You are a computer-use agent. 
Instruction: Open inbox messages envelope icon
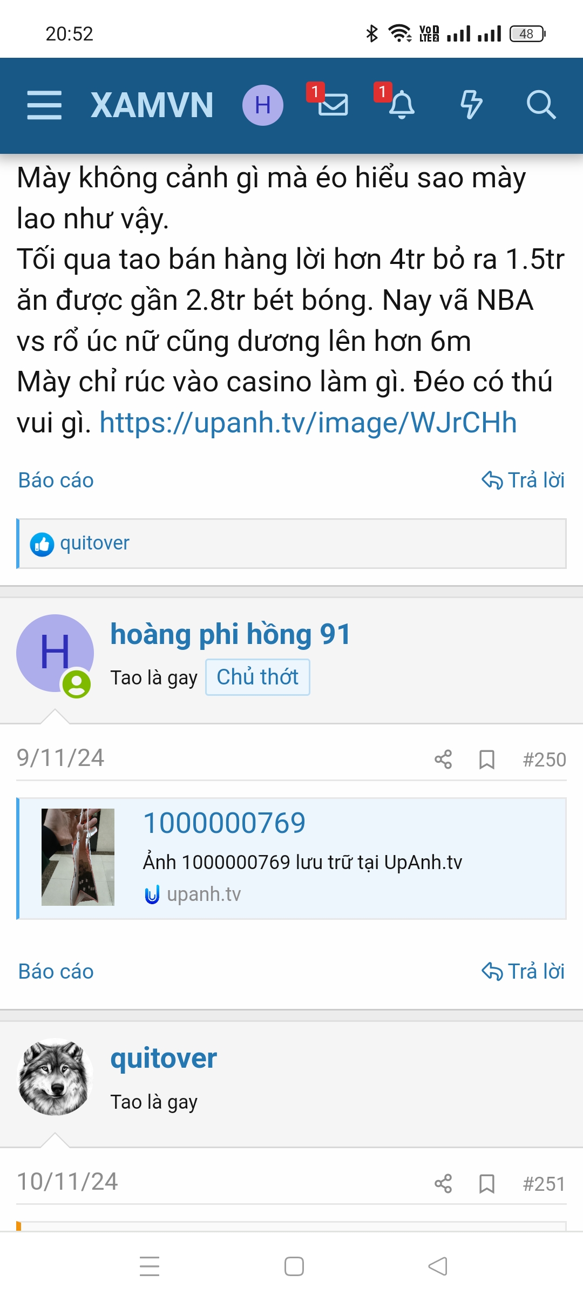tap(333, 105)
